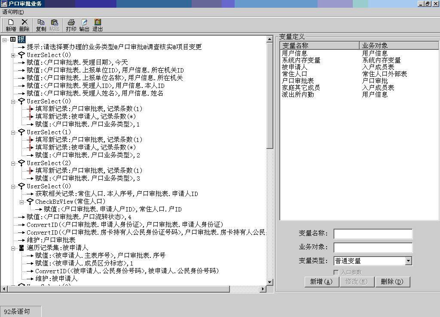Click the 业务对象 column header
The image size is (440, 317).
click(399, 45)
